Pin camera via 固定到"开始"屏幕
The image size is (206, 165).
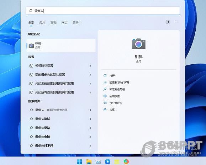(119, 82)
